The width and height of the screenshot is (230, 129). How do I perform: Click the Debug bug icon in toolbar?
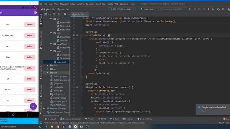click(x=195, y=9)
